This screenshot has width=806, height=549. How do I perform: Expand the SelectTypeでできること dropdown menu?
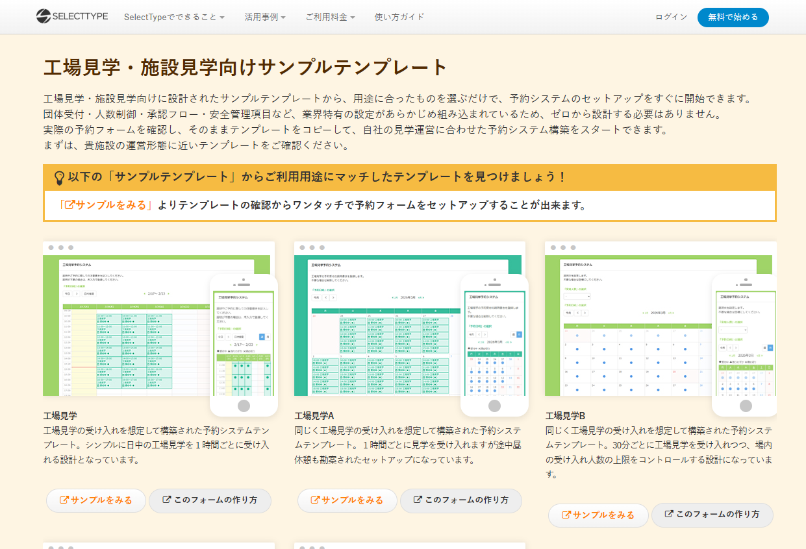tap(174, 17)
